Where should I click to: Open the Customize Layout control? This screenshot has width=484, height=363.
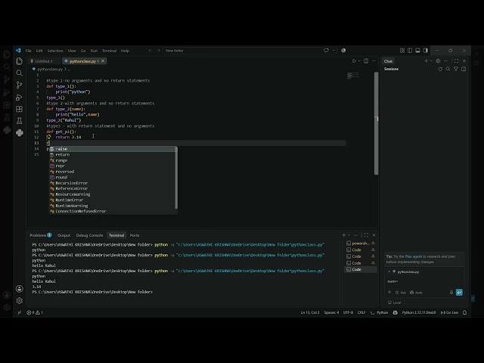click(x=402, y=51)
